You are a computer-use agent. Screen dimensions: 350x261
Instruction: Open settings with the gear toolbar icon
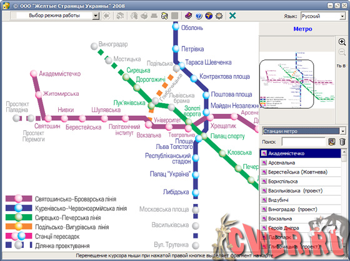pyautogui.click(x=219, y=16)
